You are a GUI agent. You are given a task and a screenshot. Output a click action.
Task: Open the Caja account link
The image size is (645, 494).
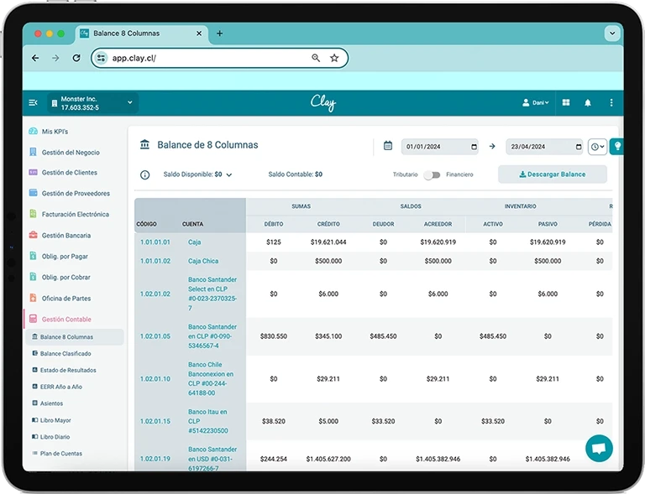click(195, 242)
